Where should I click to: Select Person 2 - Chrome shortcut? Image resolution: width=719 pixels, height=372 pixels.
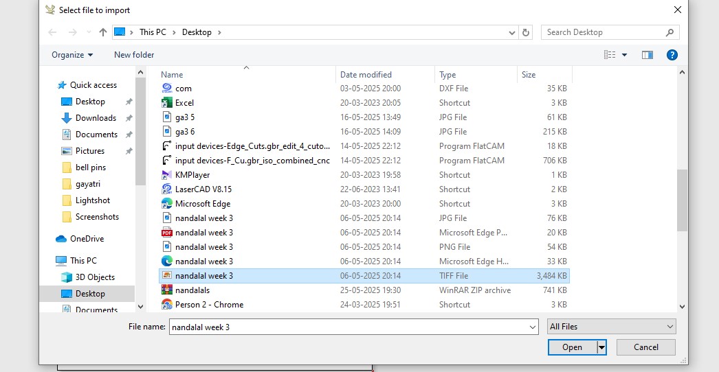(x=364, y=305)
